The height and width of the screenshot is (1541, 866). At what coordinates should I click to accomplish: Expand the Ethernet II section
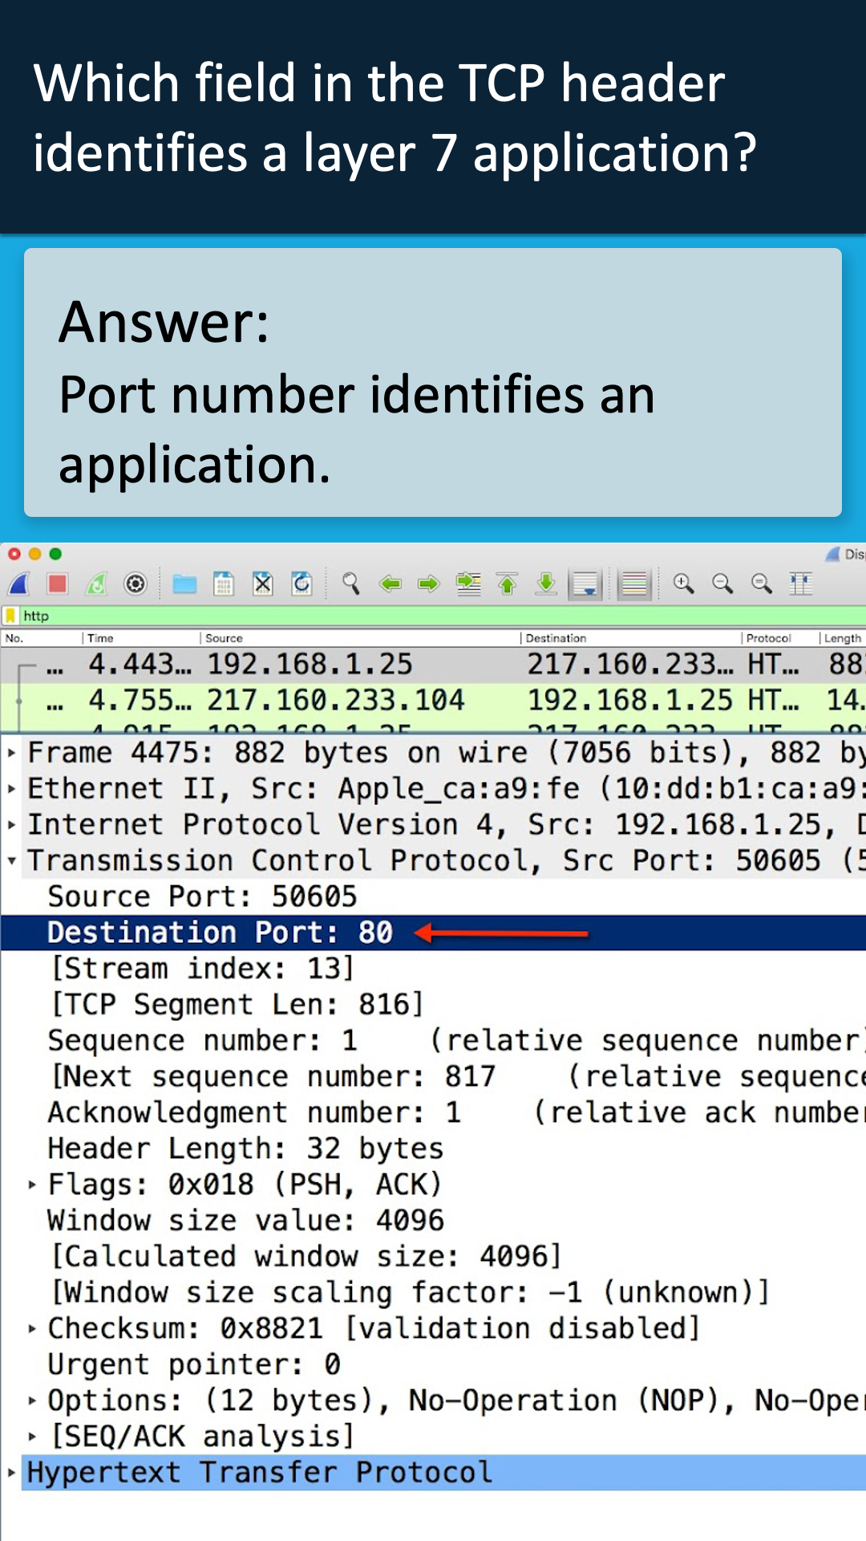[11, 789]
